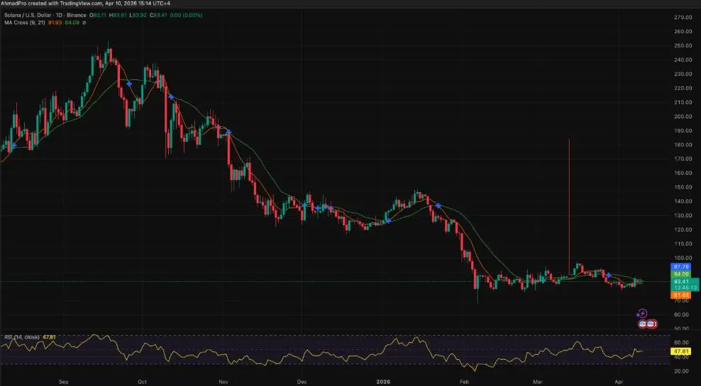Viewport: 701px width, 386px height.
Task: Click the countdown timer 12:45:13
Action: coord(684,288)
